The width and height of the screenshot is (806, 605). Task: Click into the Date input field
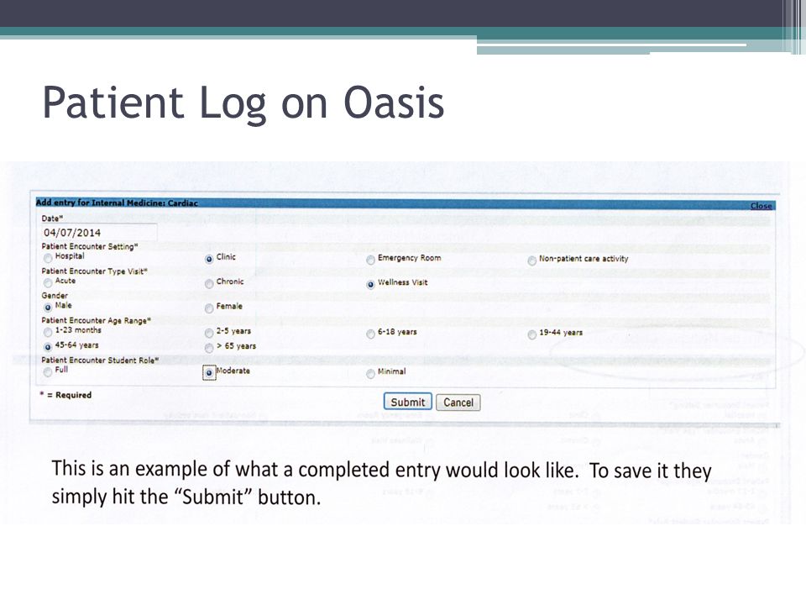pyautogui.click(x=99, y=233)
